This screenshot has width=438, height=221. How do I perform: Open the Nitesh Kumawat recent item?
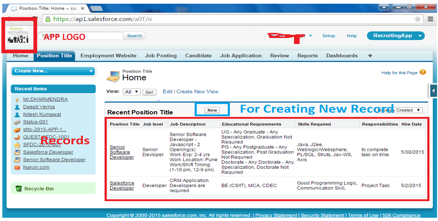(42, 114)
